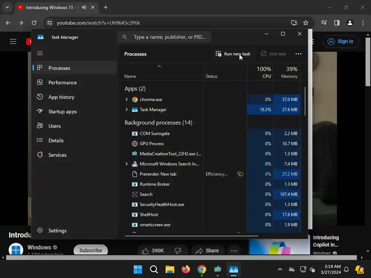
Task: Reload the YouTube page
Action: tap(34, 23)
